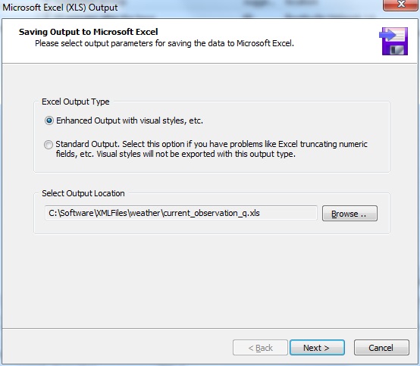Click the output location path field
Viewport: 420px width, 366px height.
click(181, 213)
